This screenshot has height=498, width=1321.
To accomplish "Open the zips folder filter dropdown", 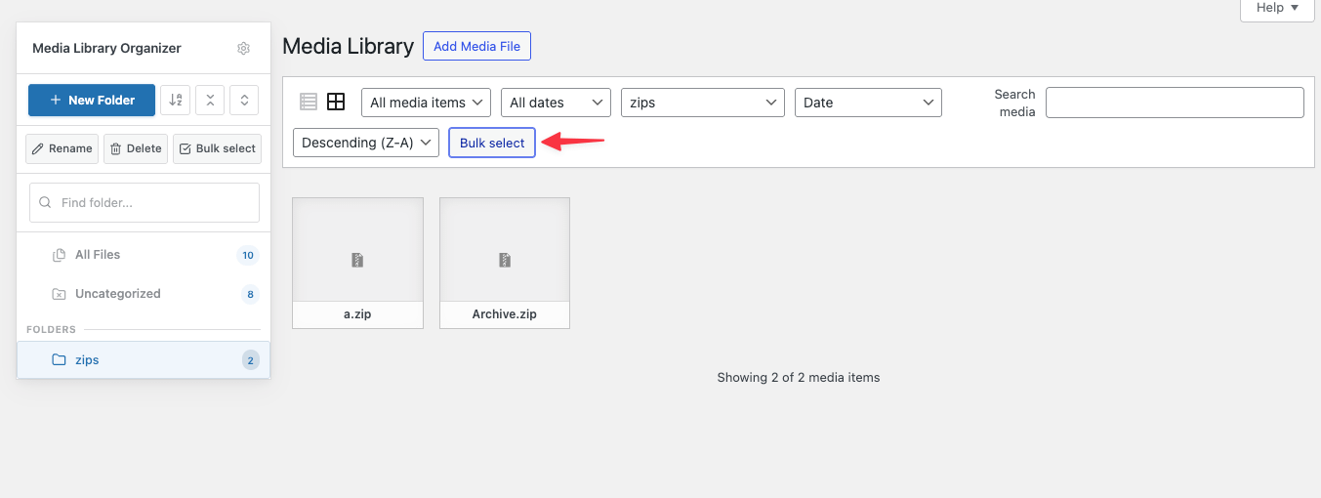I will pos(703,103).
